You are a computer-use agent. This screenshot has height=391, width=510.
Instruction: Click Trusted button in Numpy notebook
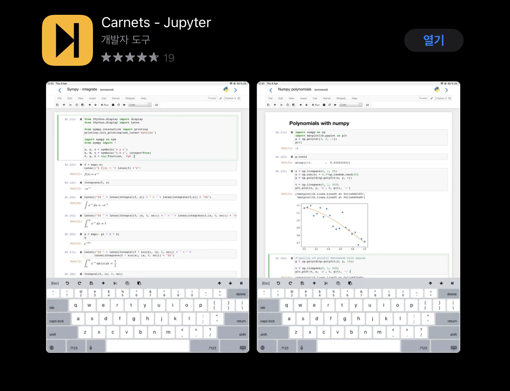click(423, 98)
